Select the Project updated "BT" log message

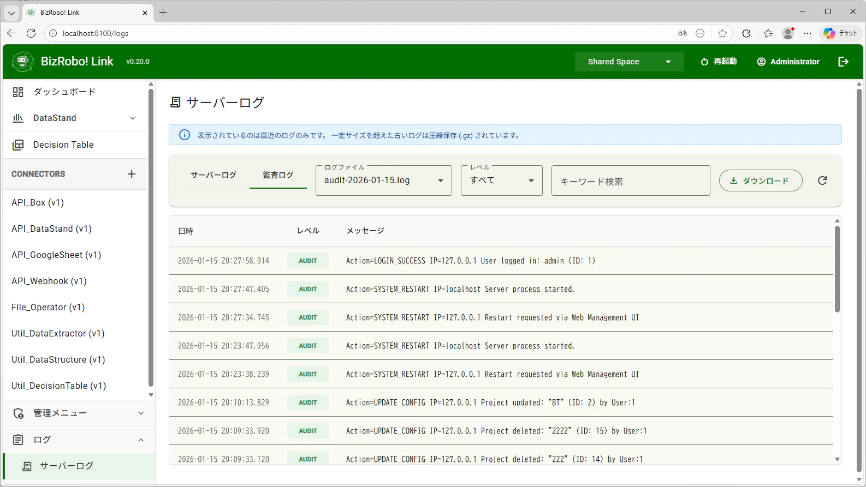(x=490, y=402)
